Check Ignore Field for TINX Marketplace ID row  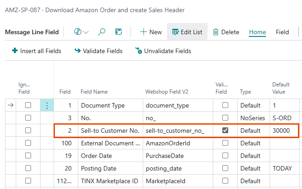28,181
